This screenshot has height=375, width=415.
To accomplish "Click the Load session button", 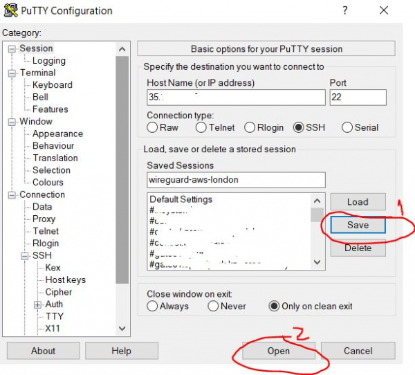I will 358,202.
